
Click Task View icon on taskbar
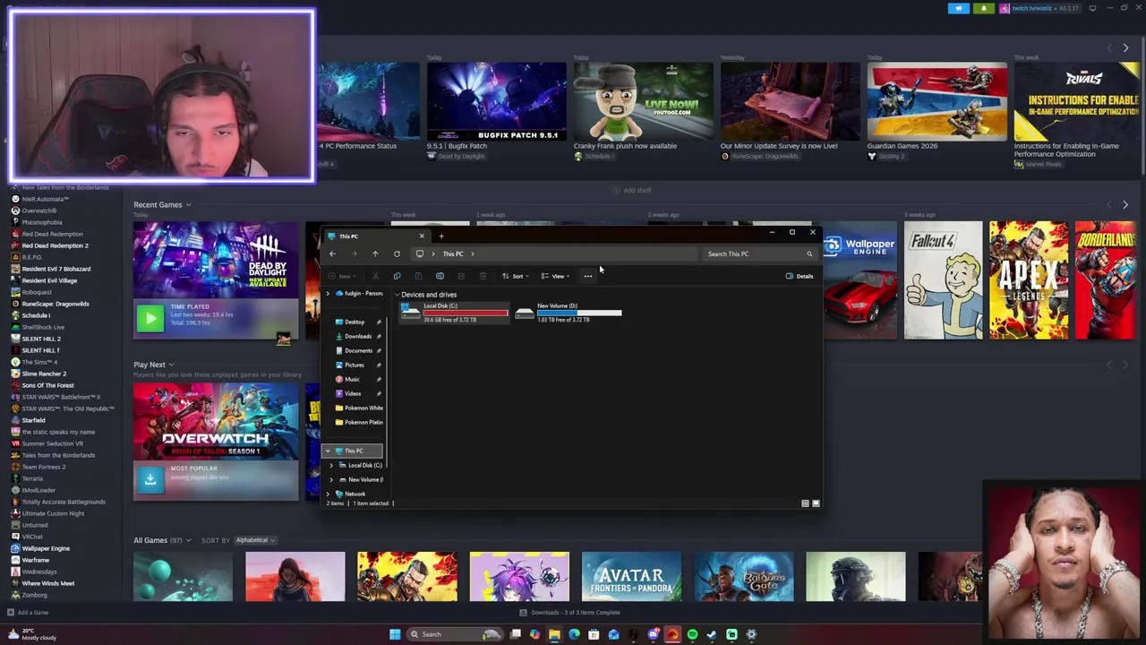(x=516, y=634)
